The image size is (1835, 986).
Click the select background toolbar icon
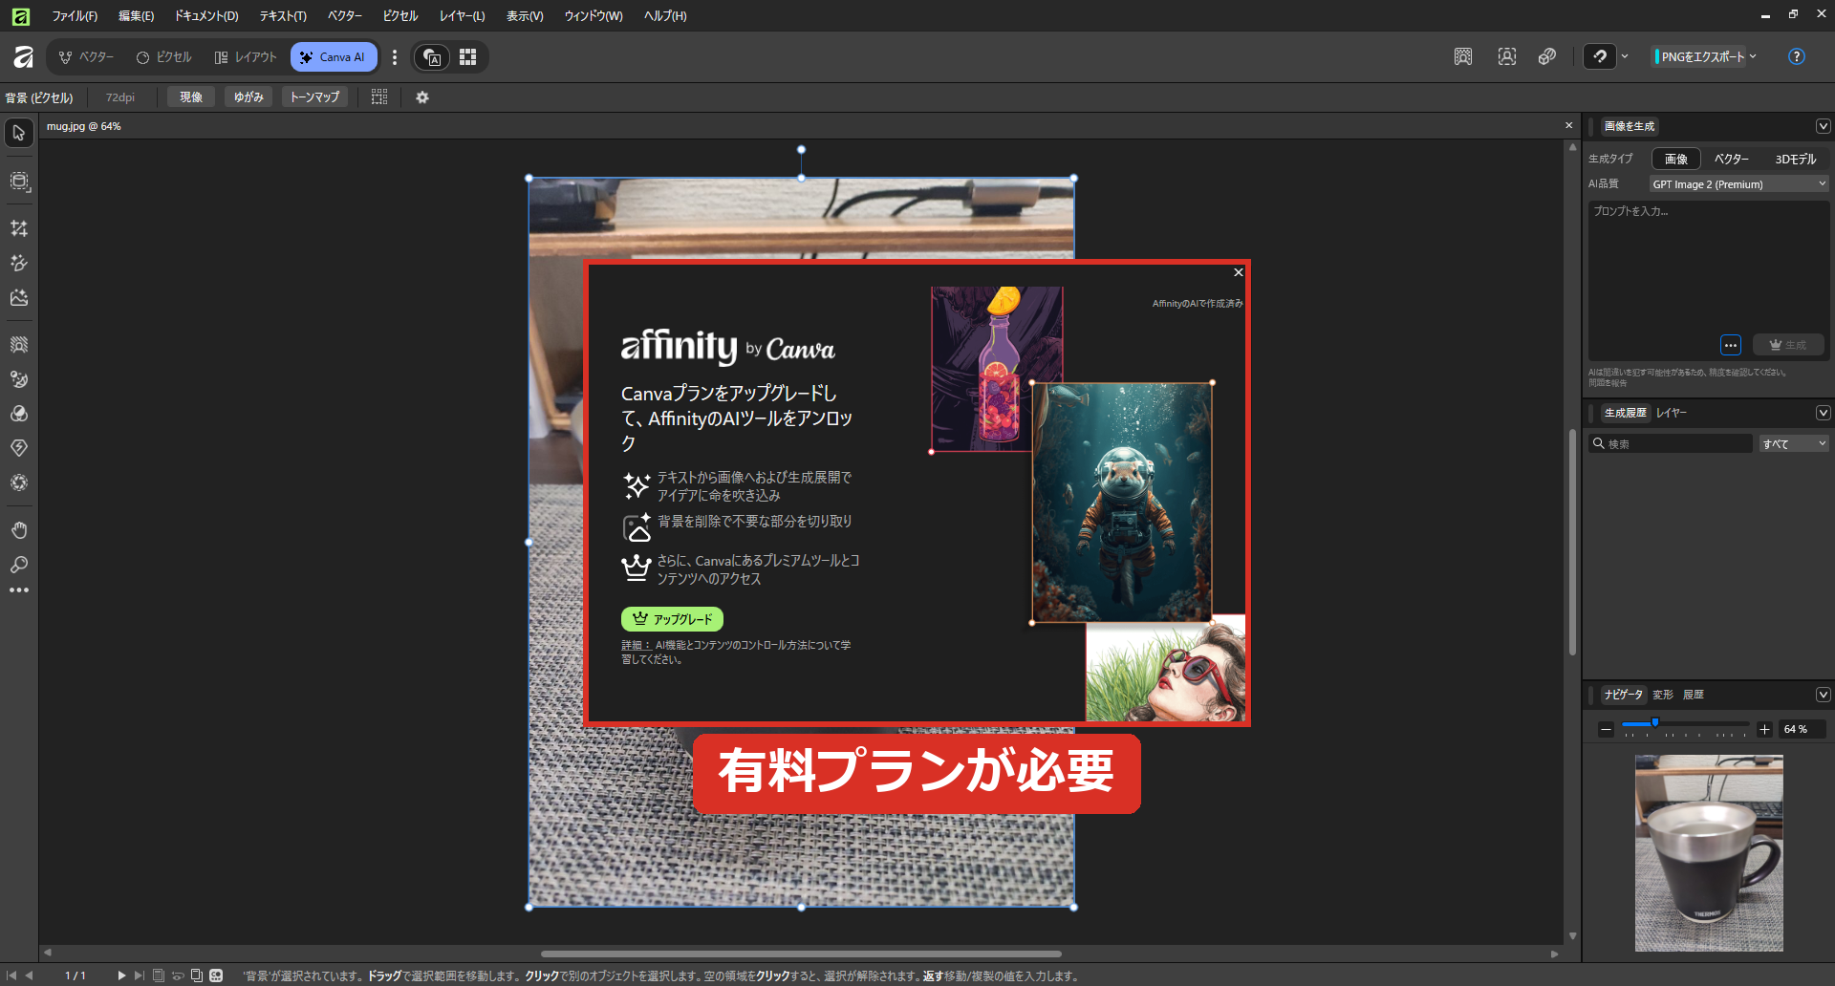coord(1463,57)
